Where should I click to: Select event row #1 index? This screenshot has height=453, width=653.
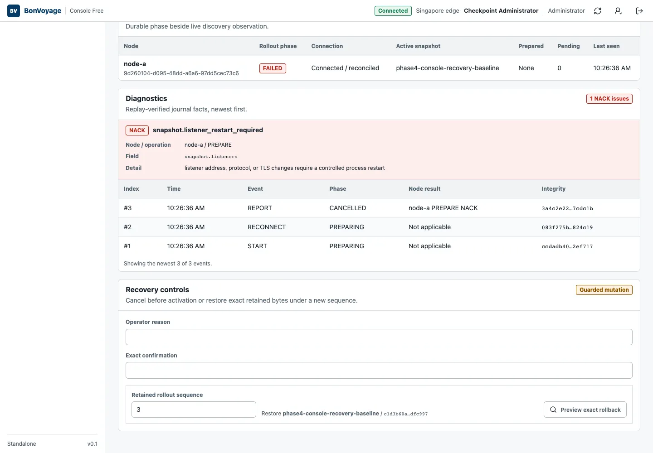pos(127,246)
